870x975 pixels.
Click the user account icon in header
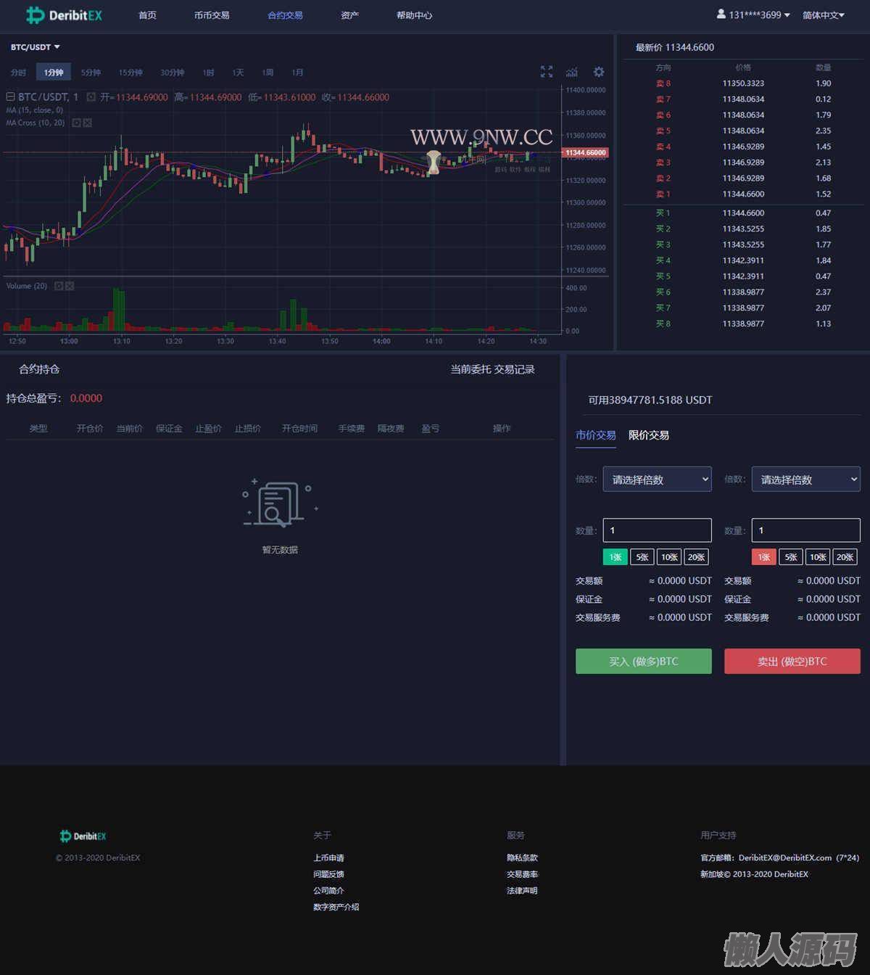pos(721,14)
